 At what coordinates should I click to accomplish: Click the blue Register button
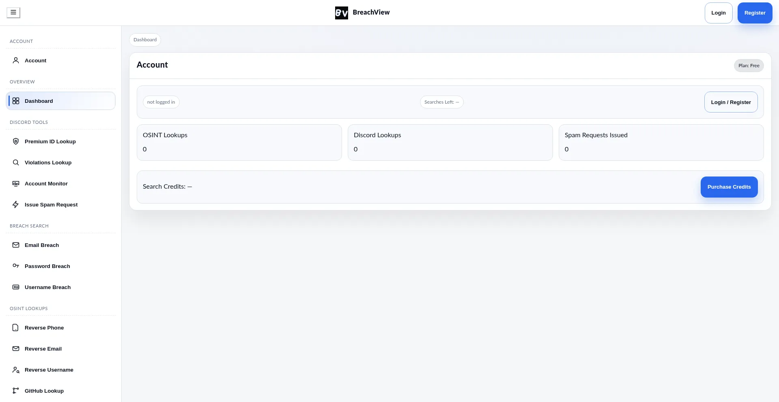755,13
